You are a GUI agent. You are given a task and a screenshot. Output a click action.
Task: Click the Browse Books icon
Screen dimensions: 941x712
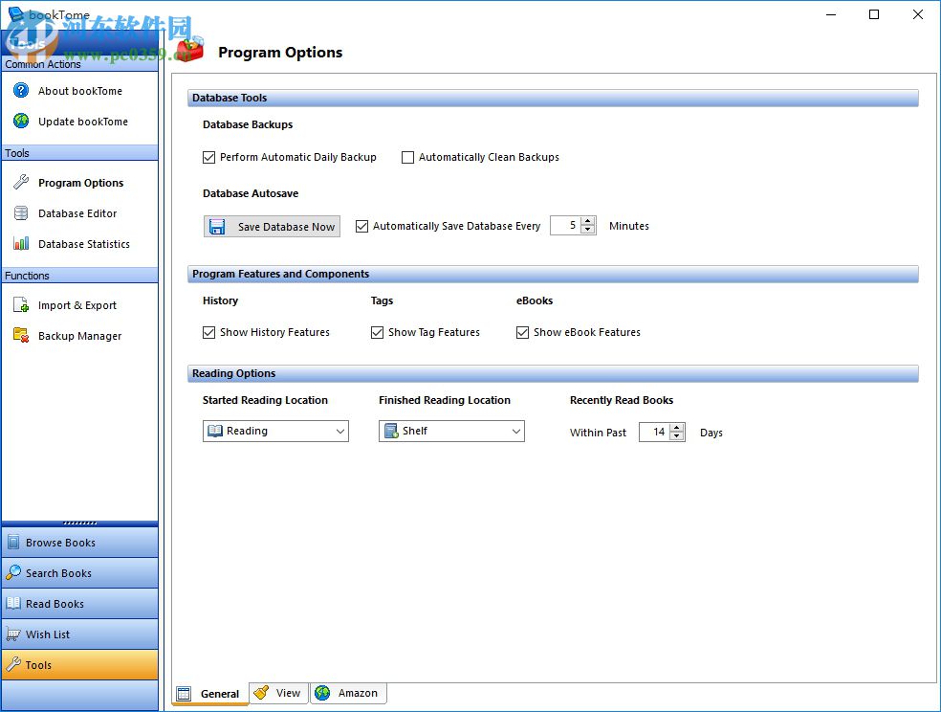pos(13,542)
